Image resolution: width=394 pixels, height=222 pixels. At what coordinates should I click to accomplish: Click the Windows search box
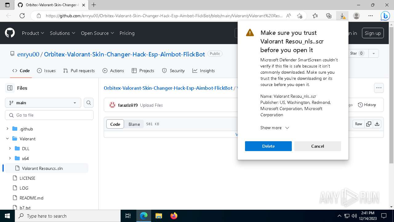click(67, 216)
